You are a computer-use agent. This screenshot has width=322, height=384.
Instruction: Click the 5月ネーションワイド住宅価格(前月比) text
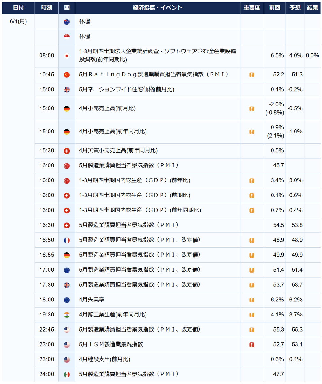[x=127, y=90]
